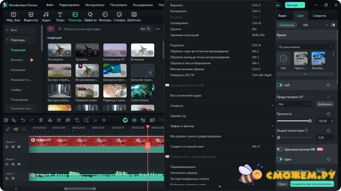This screenshot has width=341, height=191.
Task: Open the Effects (Эффекты) library
Action: point(90,17)
